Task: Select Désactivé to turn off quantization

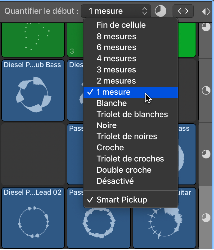Action: (x=115, y=181)
